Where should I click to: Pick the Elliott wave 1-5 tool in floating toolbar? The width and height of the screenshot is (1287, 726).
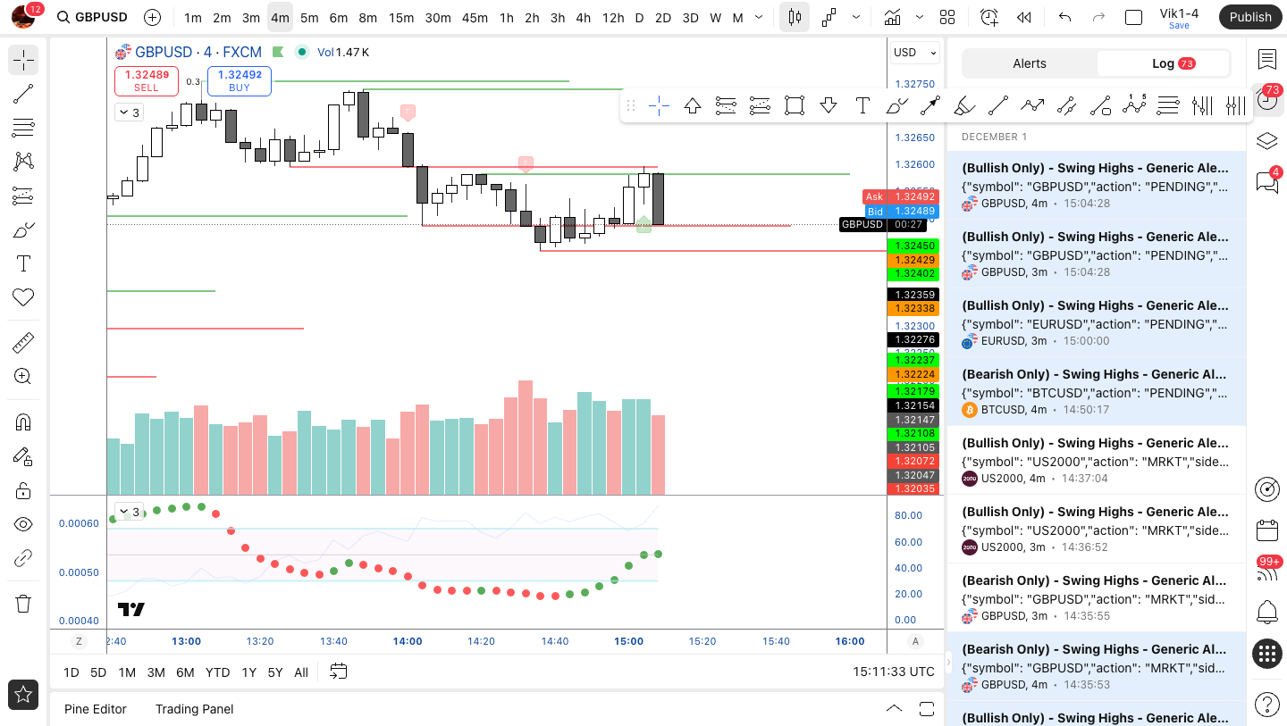click(1133, 105)
